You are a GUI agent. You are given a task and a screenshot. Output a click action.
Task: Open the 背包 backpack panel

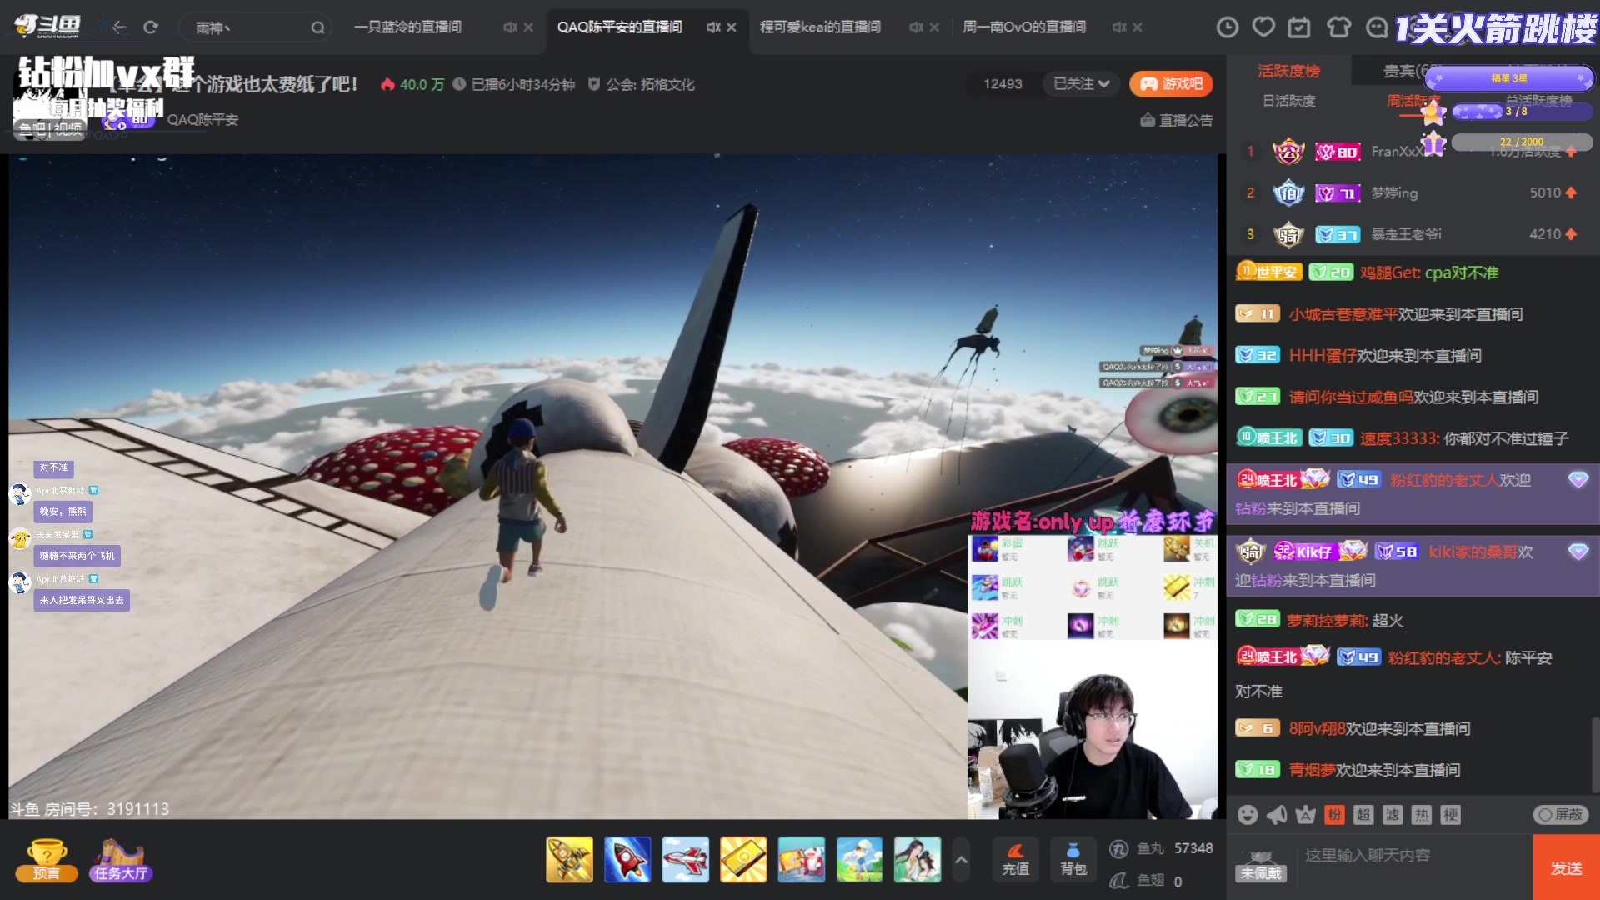[1073, 859]
